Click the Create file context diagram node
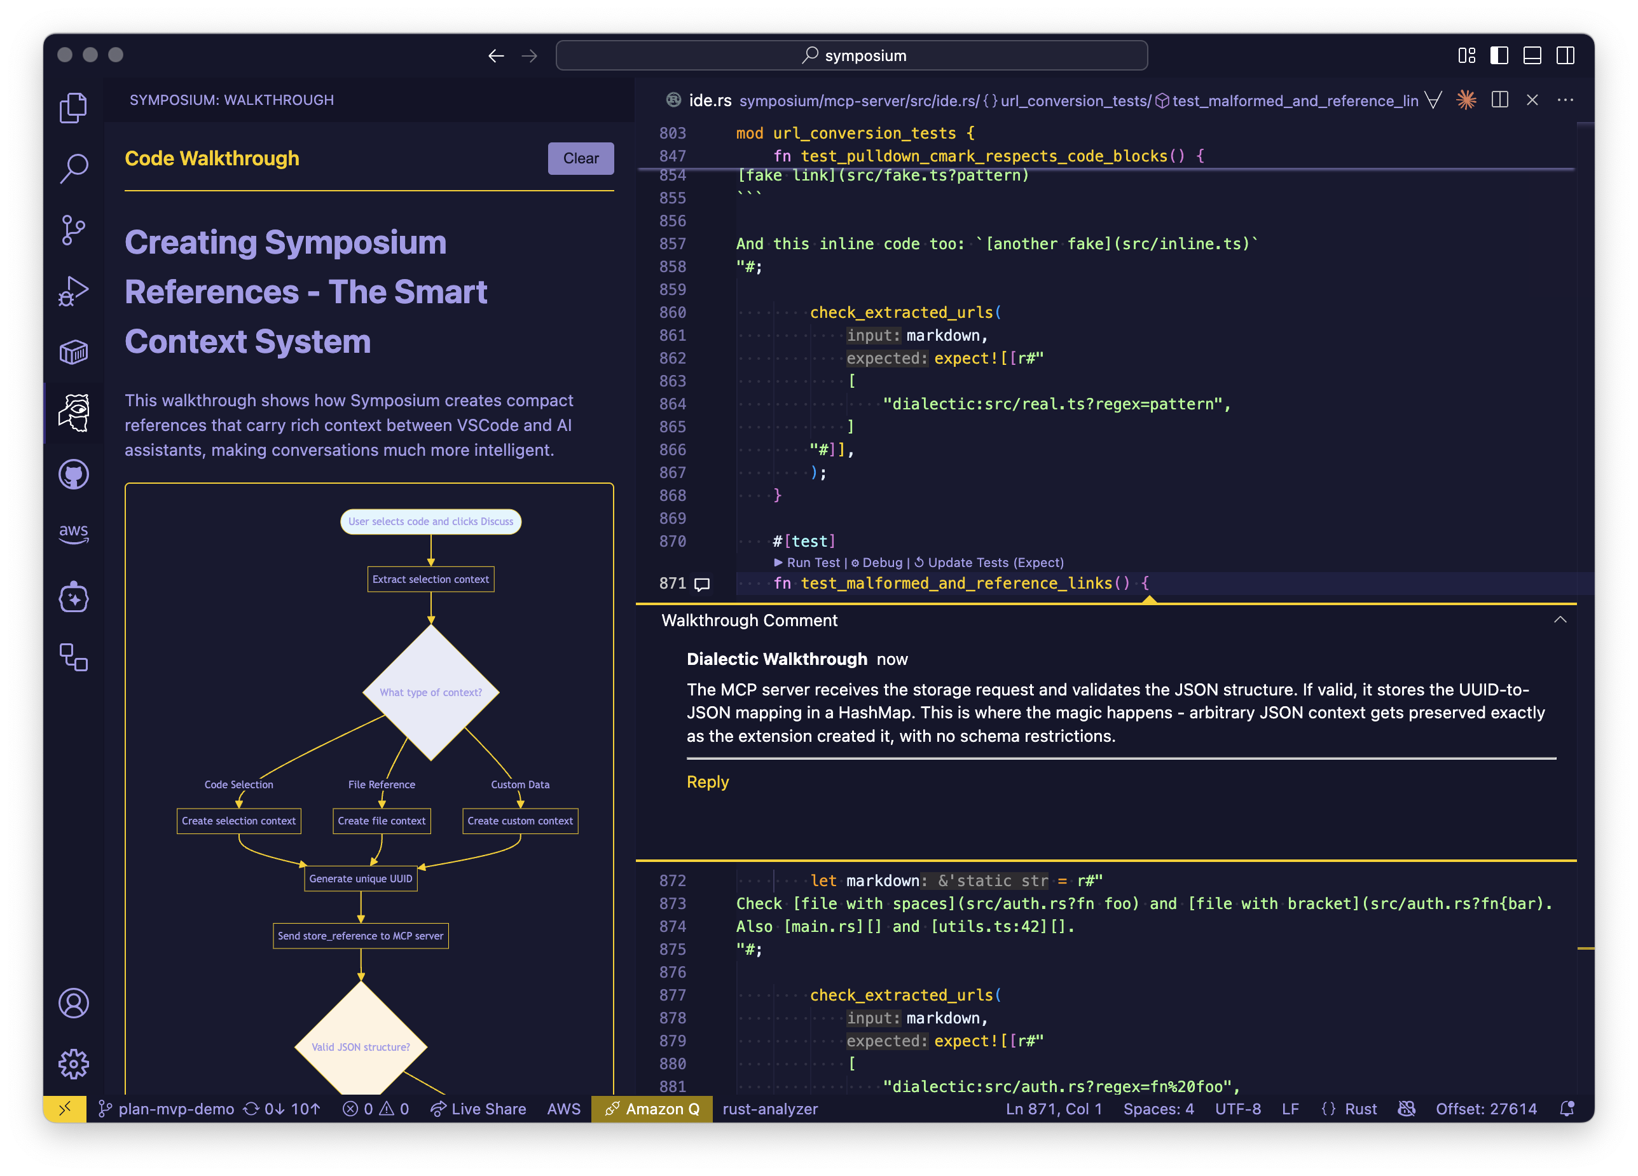The width and height of the screenshot is (1638, 1176). point(382,821)
